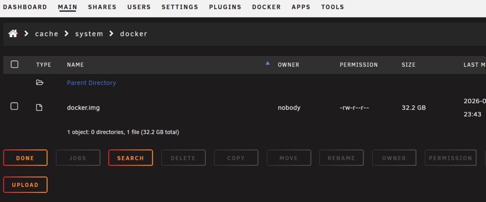
Task: Click the Permission button
Action: pyautogui.click(x=451, y=158)
